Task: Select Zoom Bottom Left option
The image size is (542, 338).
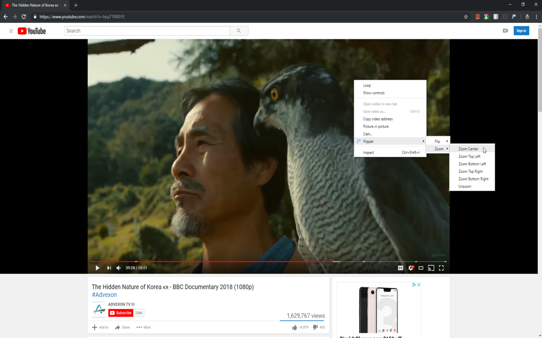Action: [x=472, y=164]
